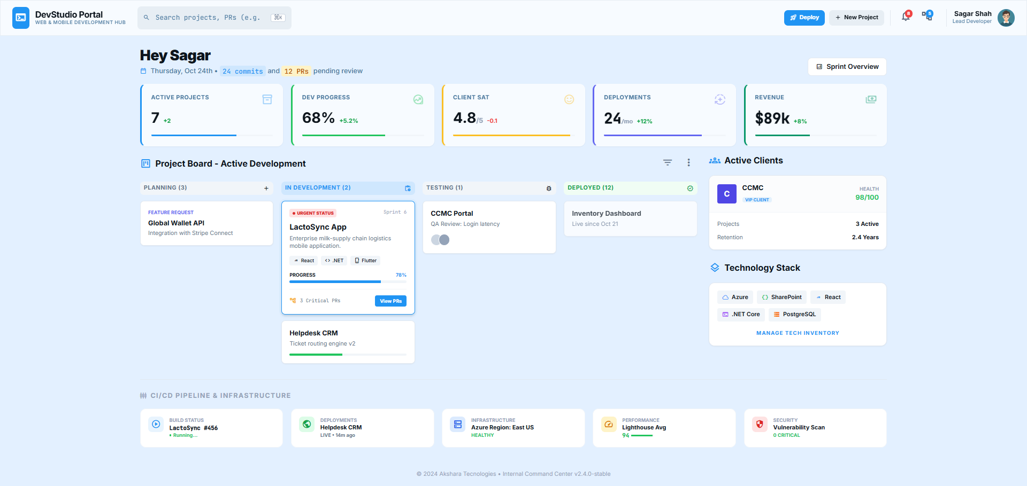Click the notification bell icon
Screen dimensions: 1027x486
[905, 17]
